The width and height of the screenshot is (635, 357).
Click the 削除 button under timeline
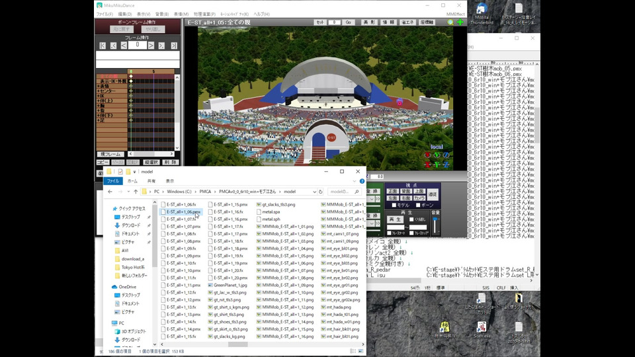point(170,163)
